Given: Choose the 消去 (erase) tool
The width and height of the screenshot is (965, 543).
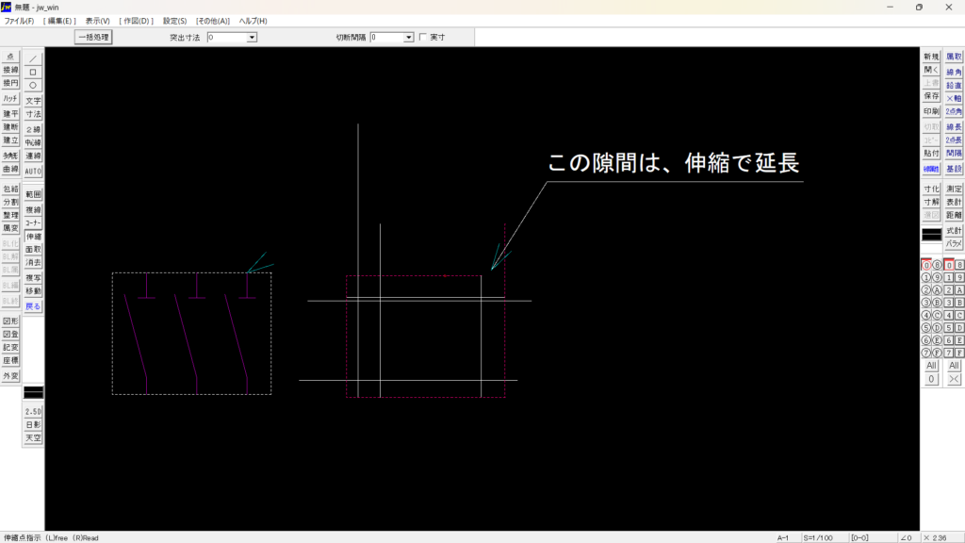Looking at the screenshot, I should (33, 262).
